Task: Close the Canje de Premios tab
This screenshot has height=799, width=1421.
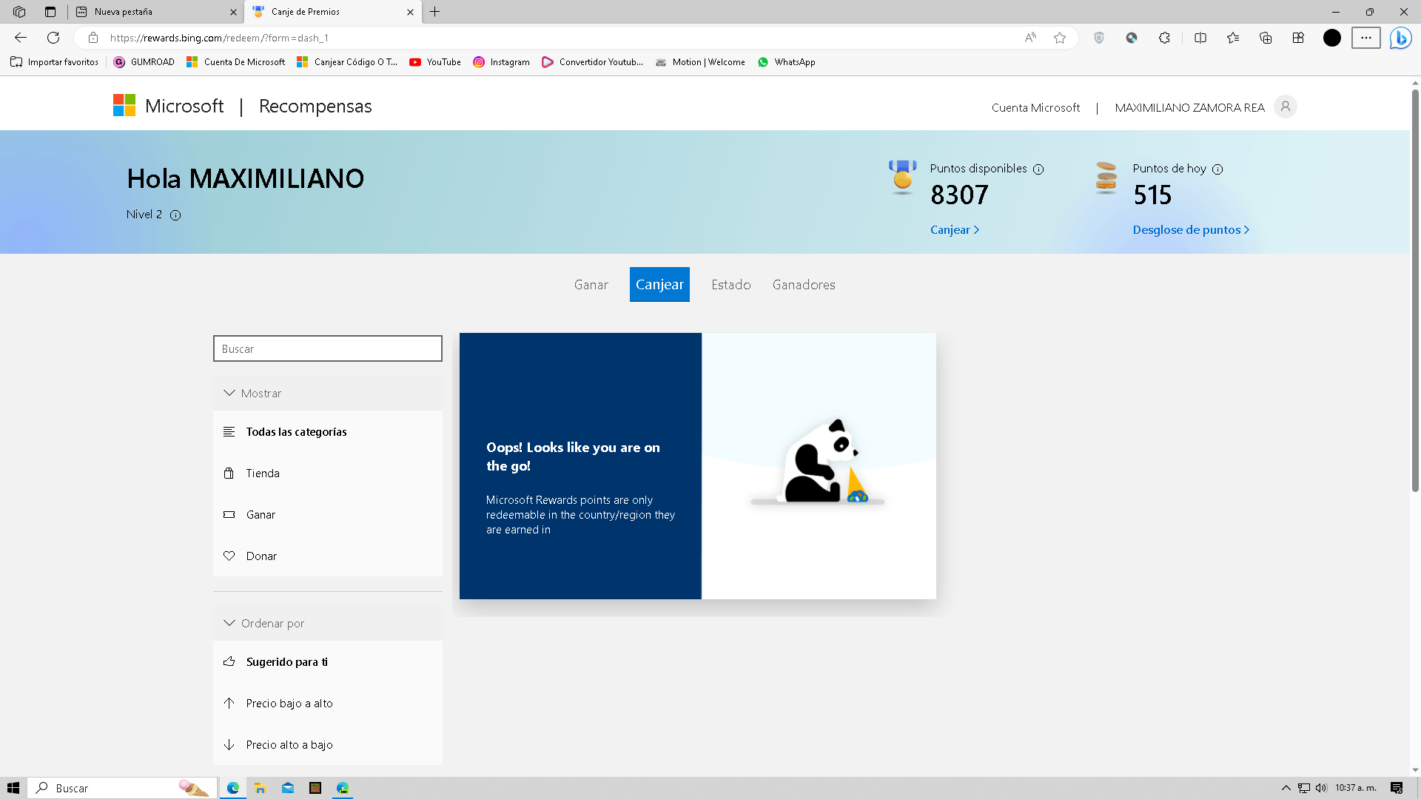Action: coord(410,12)
